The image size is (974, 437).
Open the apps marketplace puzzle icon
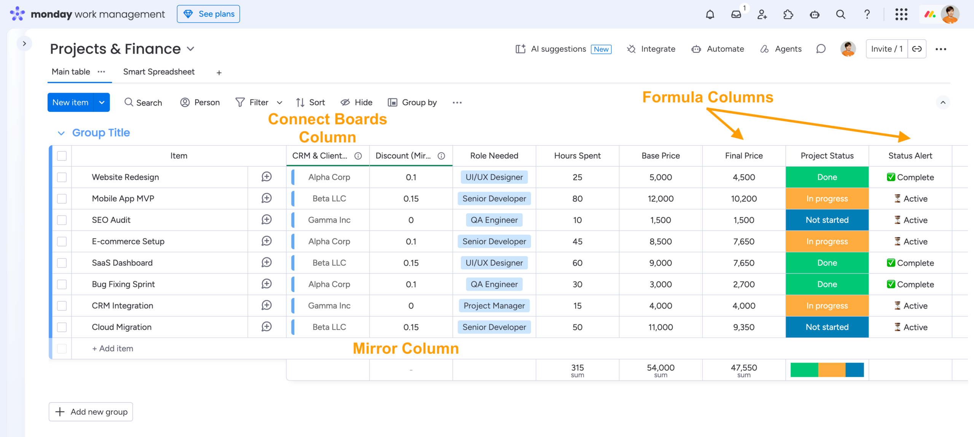tap(788, 14)
